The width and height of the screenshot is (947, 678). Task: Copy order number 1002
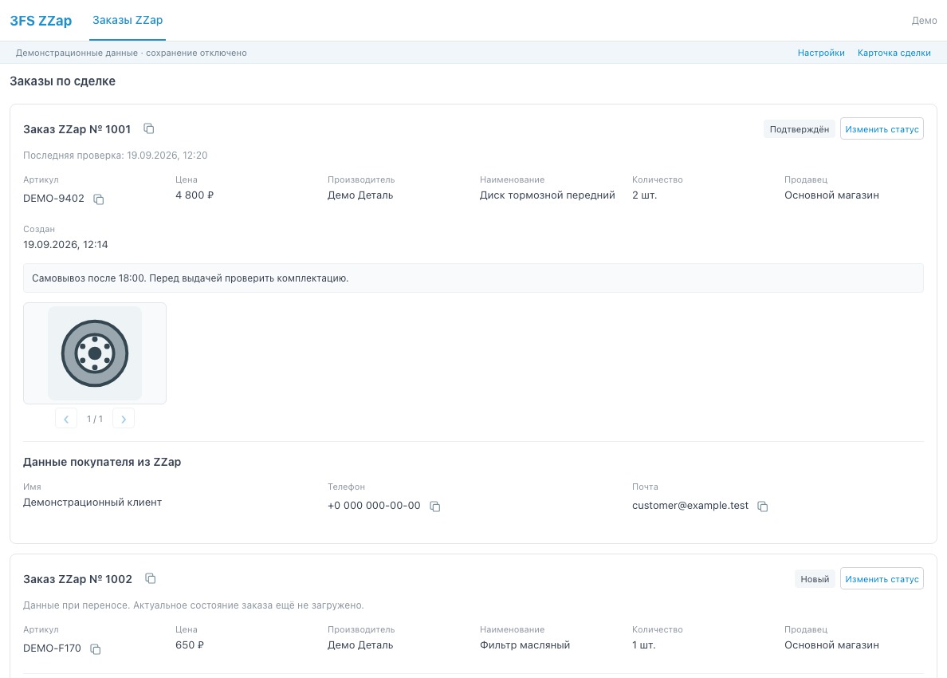(x=151, y=578)
